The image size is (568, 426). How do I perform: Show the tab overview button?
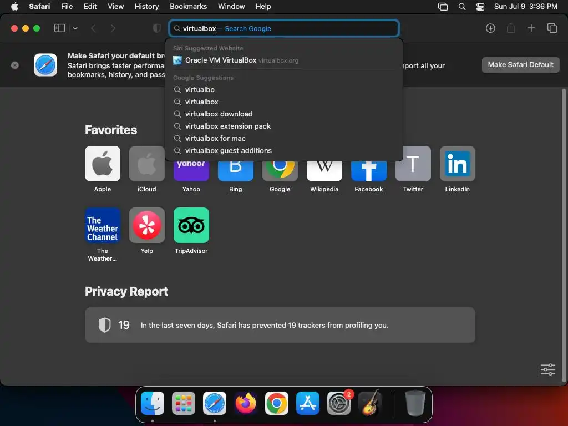[552, 28]
